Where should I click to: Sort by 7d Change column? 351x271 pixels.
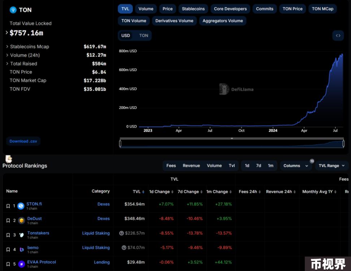(201, 192)
